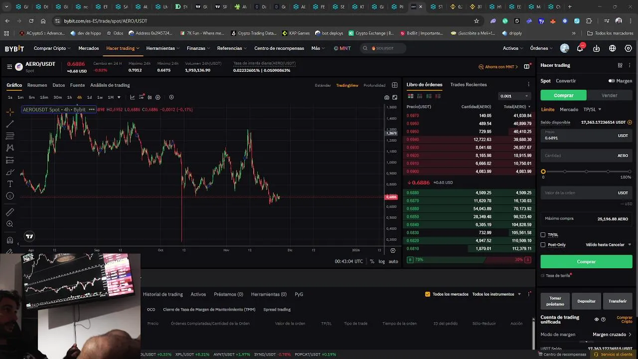Open Historial de trading tab
Viewport: 638px width, 359px height.
click(x=163, y=294)
